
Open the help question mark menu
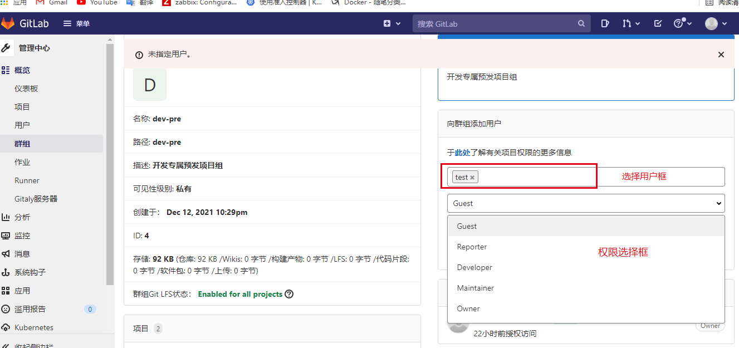pos(683,23)
